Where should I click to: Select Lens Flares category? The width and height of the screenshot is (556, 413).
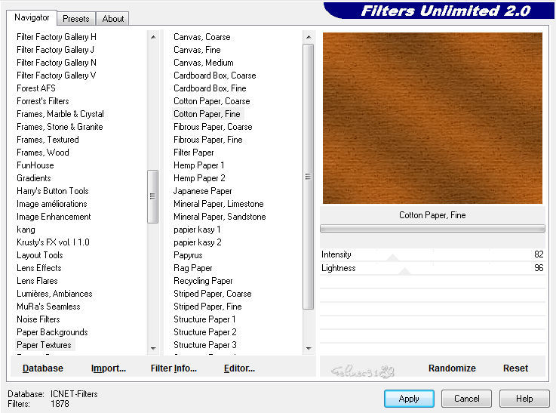point(37,281)
